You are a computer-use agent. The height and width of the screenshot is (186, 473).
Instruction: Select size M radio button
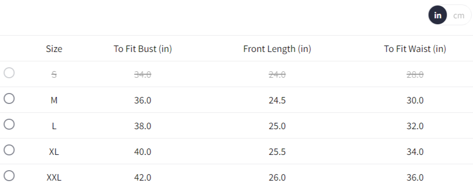click(x=9, y=98)
